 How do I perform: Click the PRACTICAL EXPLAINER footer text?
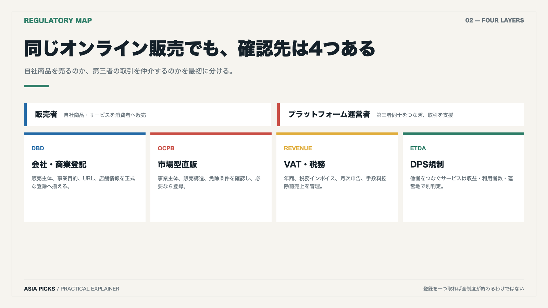point(90,289)
